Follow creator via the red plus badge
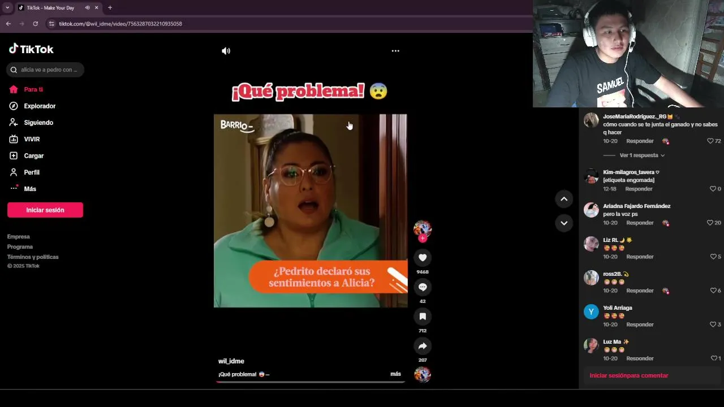Screen dimensions: 724x407 pos(423,239)
